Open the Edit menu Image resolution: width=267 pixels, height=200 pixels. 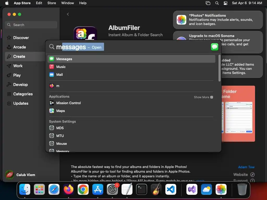click(x=39, y=3)
